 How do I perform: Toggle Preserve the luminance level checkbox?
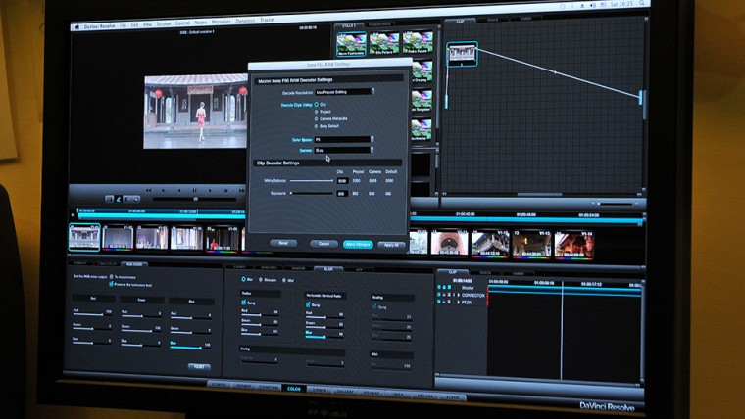111,284
